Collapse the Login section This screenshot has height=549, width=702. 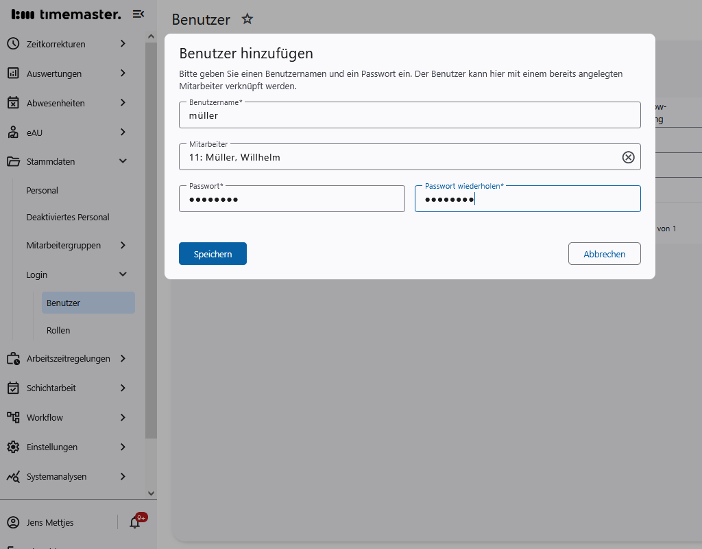[123, 274]
